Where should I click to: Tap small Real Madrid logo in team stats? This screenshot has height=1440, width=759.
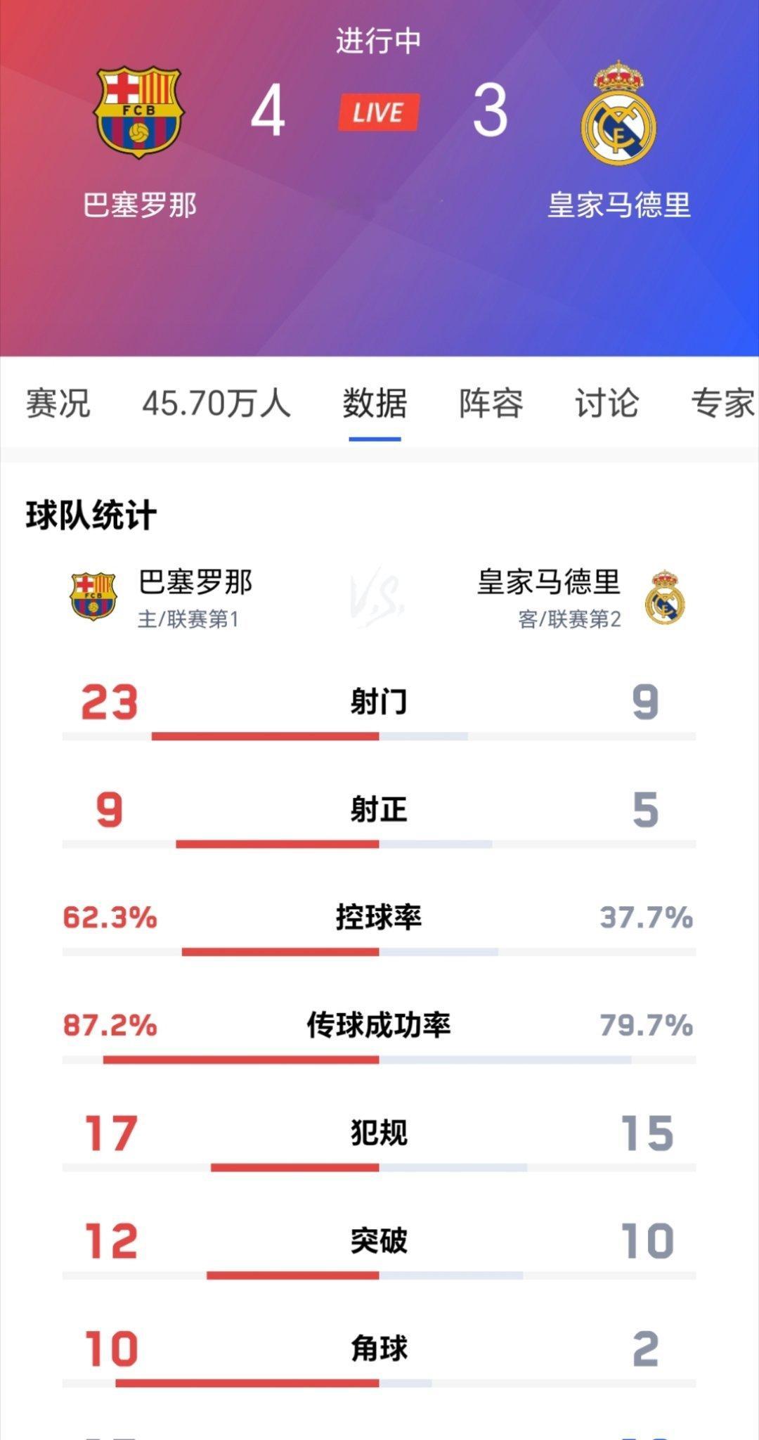pos(665,597)
